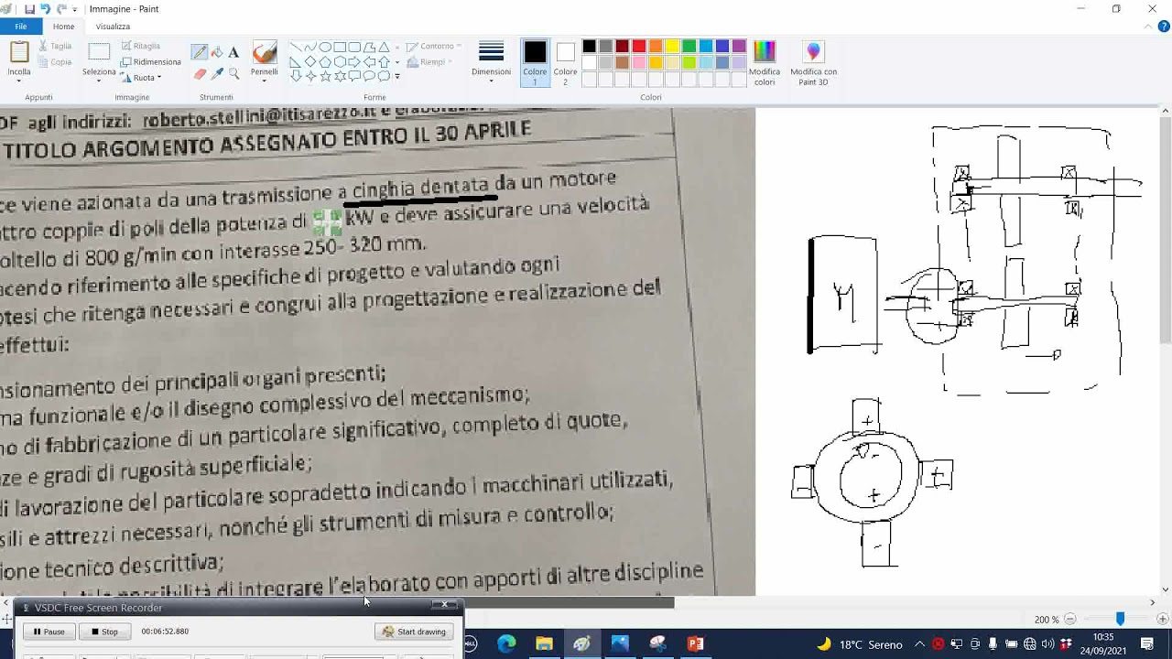Viewport: 1172px width, 659px height.
Task: Click Pause in VSDC Screen Recorder
Action: (x=49, y=632)
